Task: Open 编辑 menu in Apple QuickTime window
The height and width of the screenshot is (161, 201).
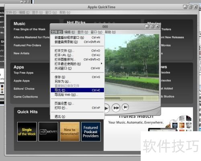Action: 24,12
